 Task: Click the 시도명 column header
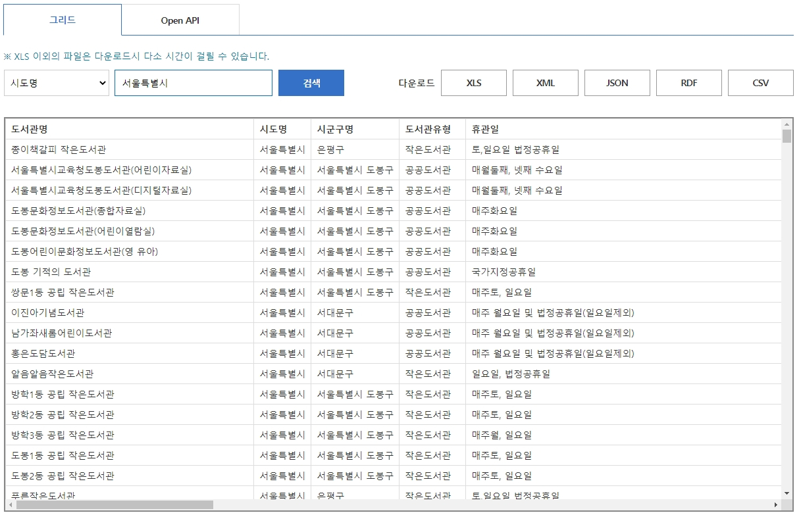pyautogui.click(x=282, y=130)
